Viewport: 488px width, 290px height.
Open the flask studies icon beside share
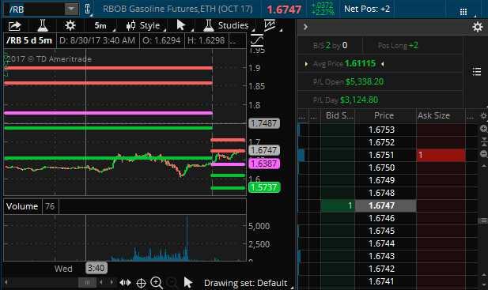point(43,25)
